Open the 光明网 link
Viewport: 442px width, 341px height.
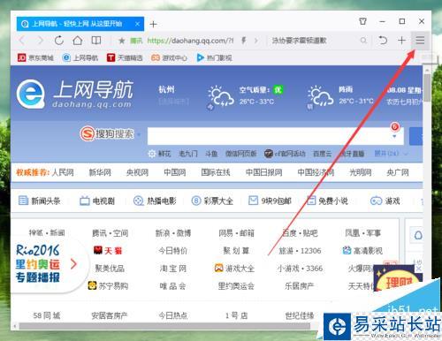click(x=361, y=172)
